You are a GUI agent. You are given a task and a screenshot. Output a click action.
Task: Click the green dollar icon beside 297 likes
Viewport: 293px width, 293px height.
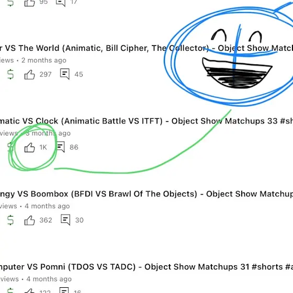(x=10, y=74)
